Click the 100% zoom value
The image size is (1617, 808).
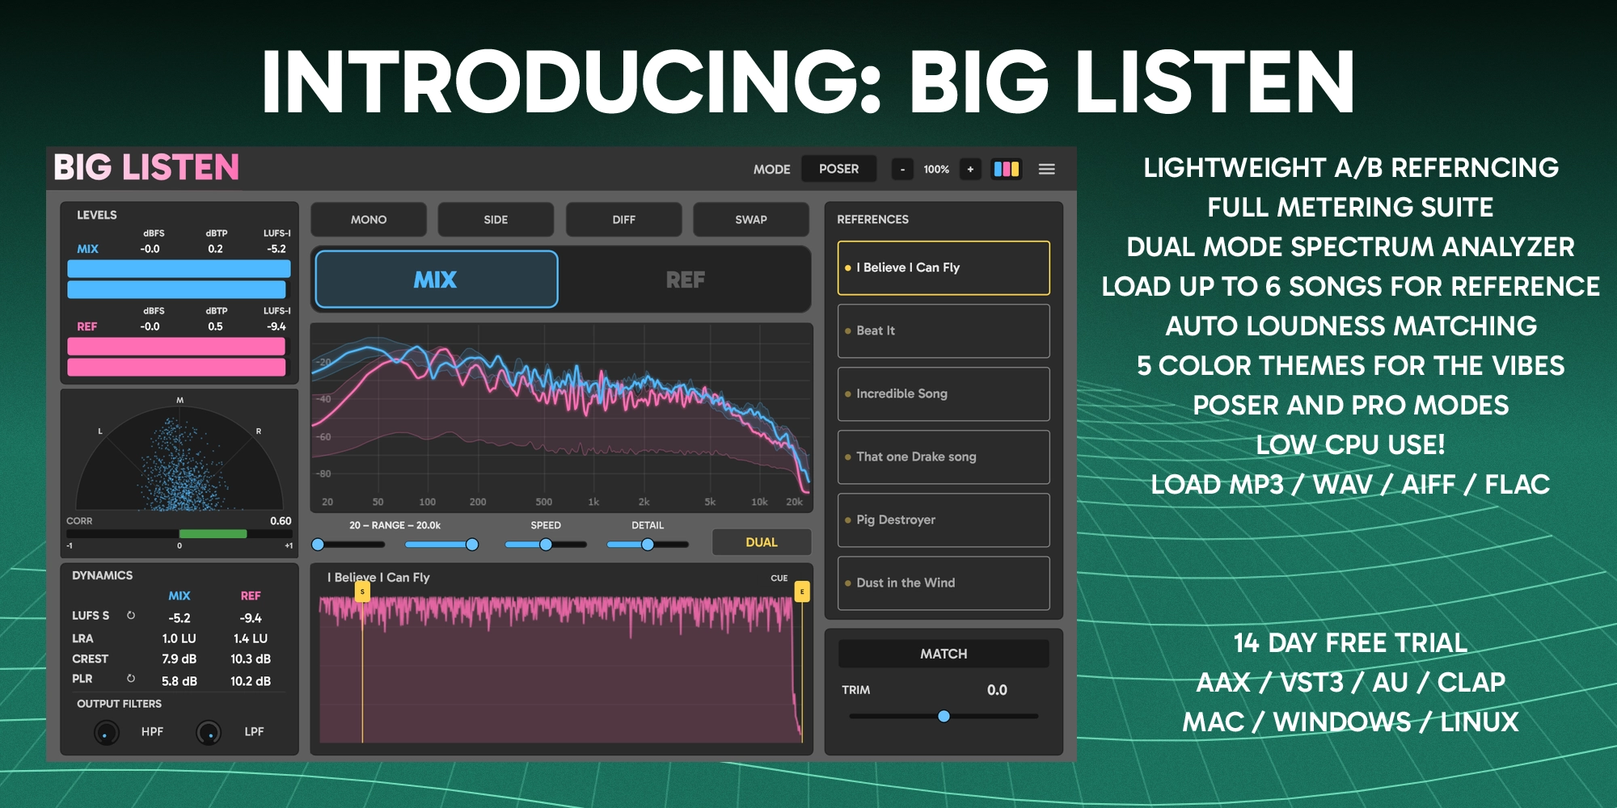(936, 169)
